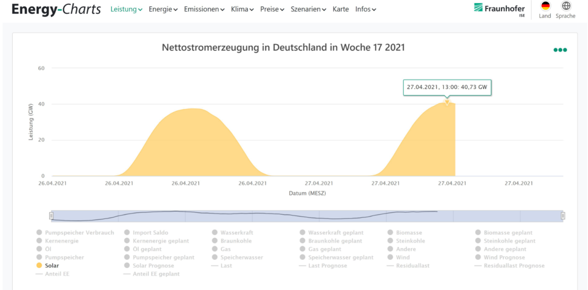Click the Fraunhofer ISE logo

tap(499, 9)
